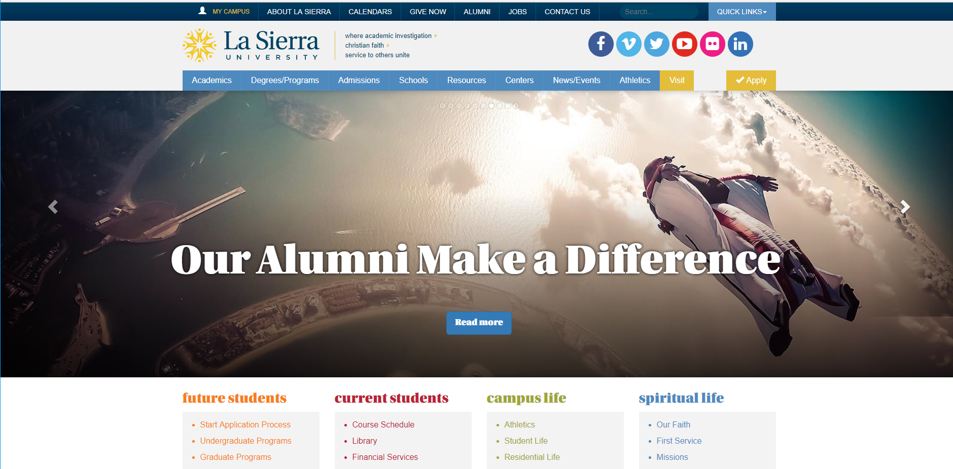Advance carousel with right chevron arrow
The image size is (953, 469).
point(905,207)
